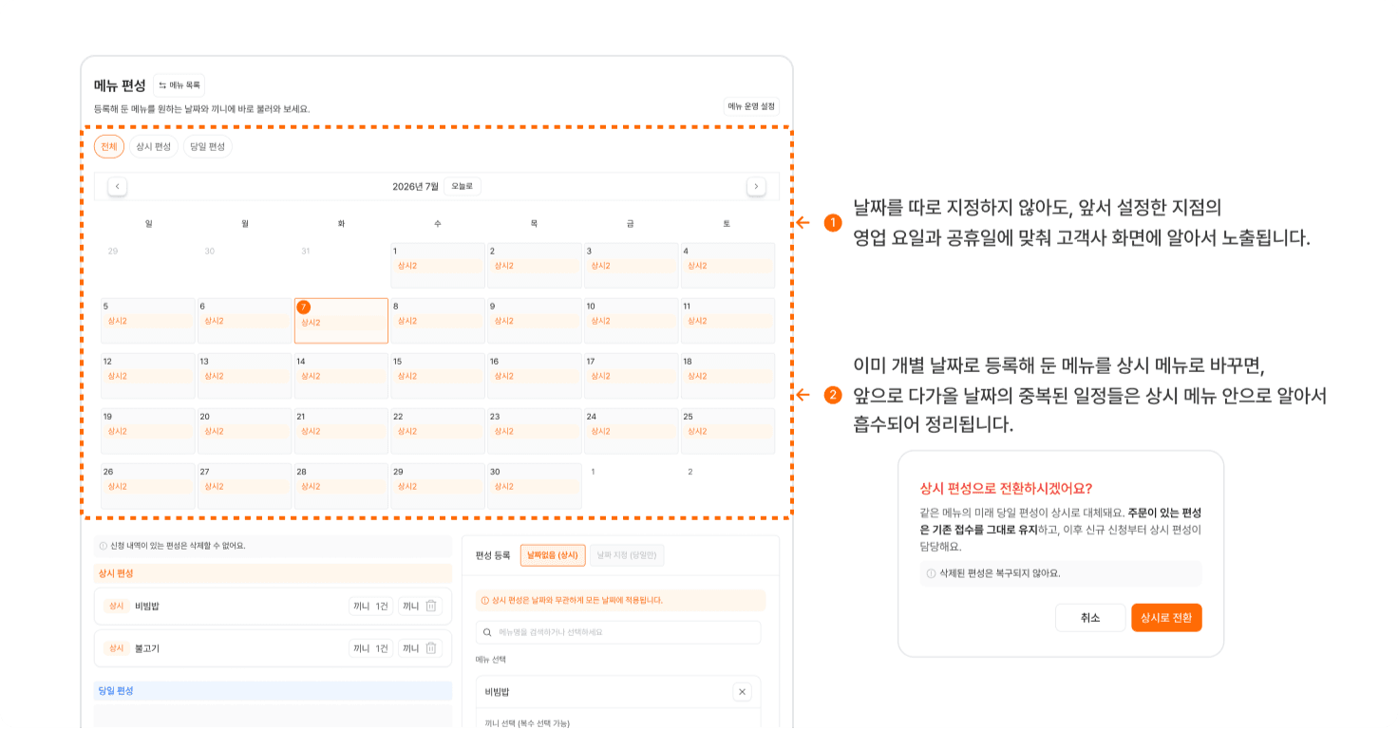Go to previous month with left chevron
Viewport: 1398px width, 729px height.
tap(118, 186)
